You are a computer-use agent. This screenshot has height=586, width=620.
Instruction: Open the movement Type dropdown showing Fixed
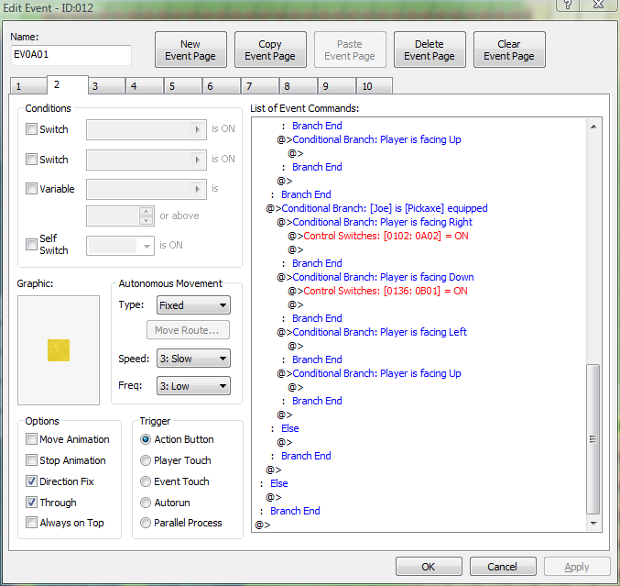pos(193,305)
